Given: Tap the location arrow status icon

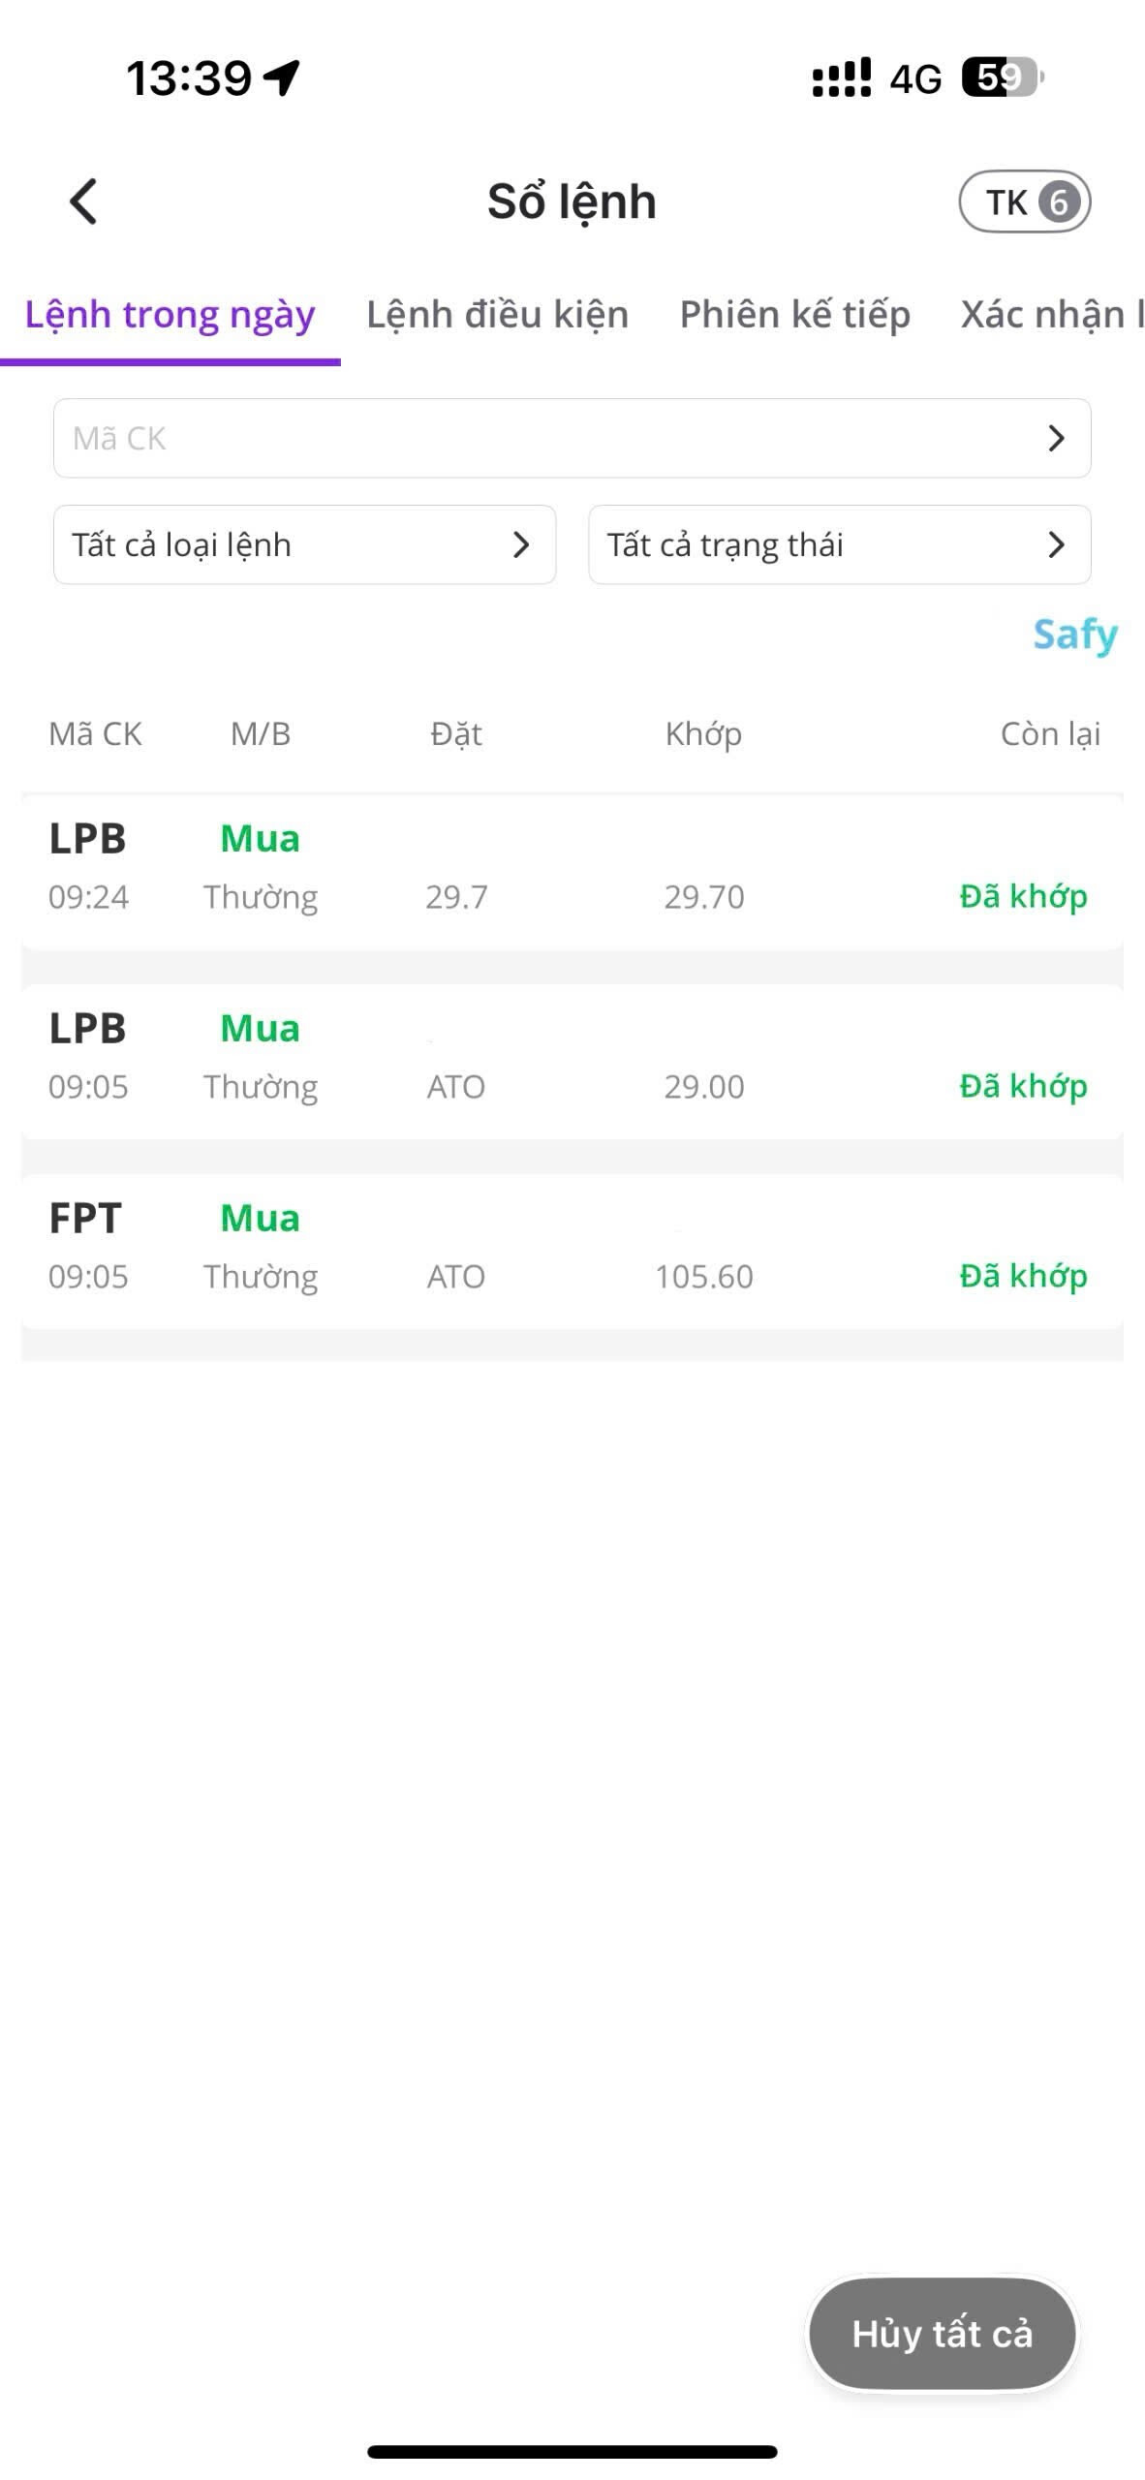Looking at the screenshot, I should 282,77.
